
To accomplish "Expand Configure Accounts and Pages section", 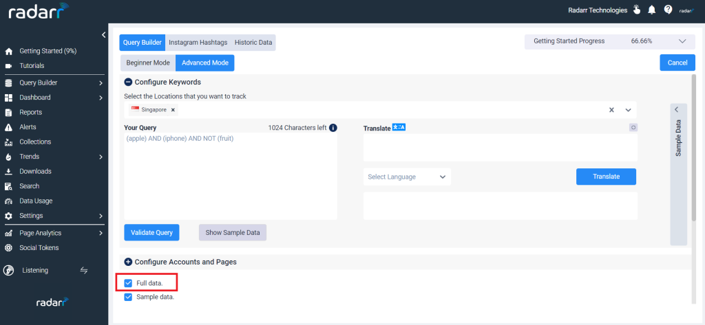I will [128, 262].
